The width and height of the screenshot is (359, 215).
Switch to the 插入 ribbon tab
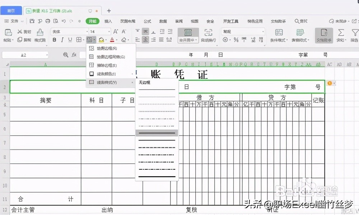[x=108, y=21]
